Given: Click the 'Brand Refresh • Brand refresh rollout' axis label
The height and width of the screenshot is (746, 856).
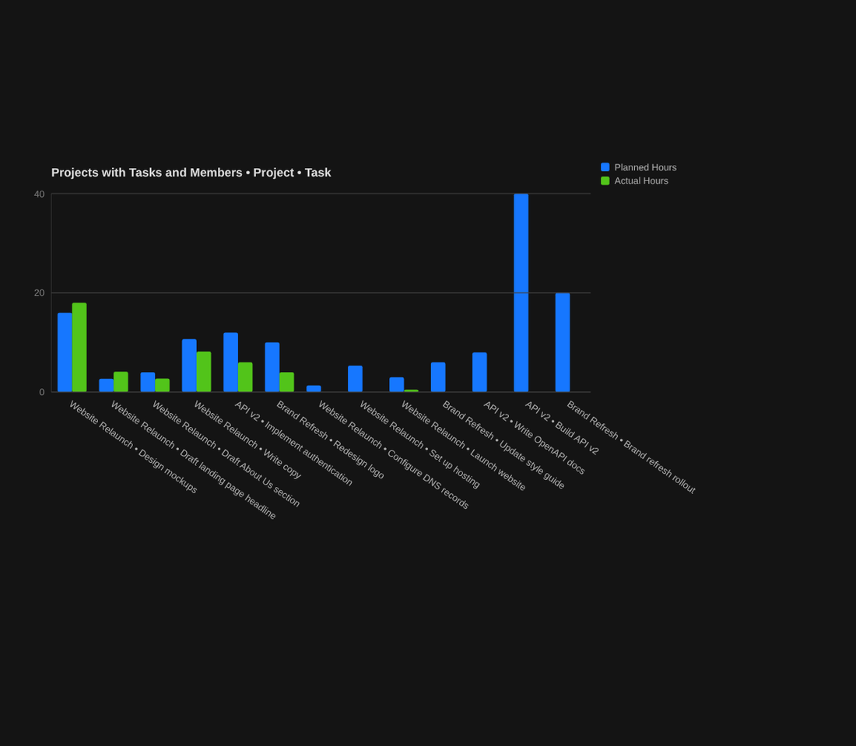Looking at the screenshot, I should coord(630,447).
